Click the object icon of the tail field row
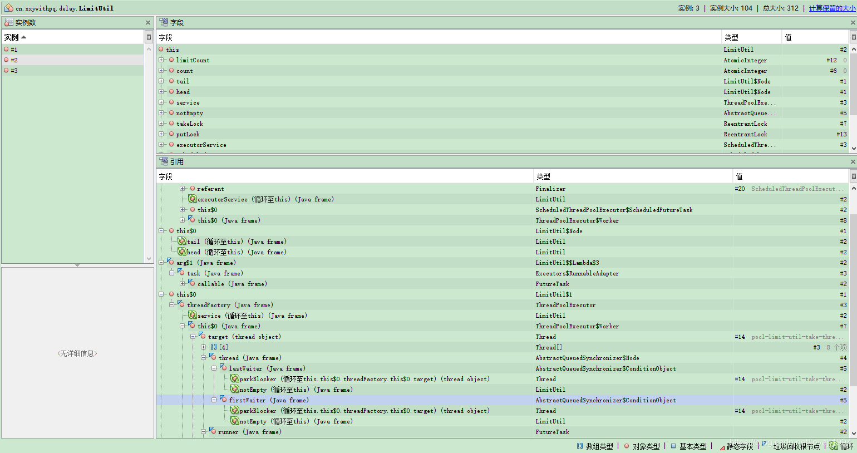Screen dimensions: 857x453 (x=171, y=81)
